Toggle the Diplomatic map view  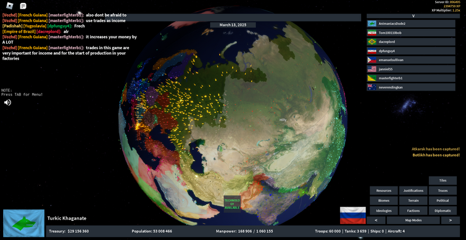click(443, 210)
